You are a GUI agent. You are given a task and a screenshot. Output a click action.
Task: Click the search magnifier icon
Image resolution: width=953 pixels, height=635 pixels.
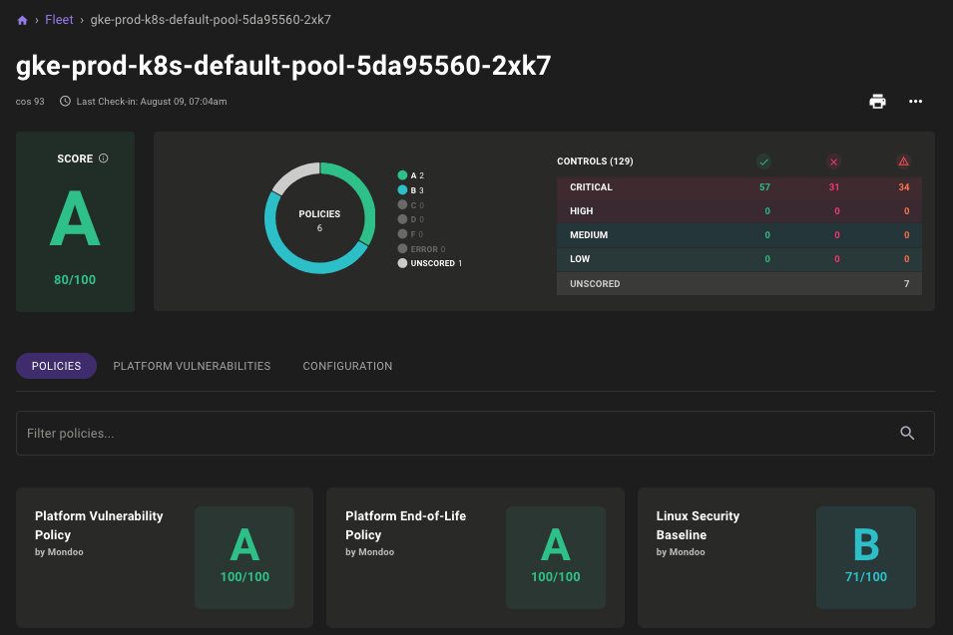click(907, 433)
